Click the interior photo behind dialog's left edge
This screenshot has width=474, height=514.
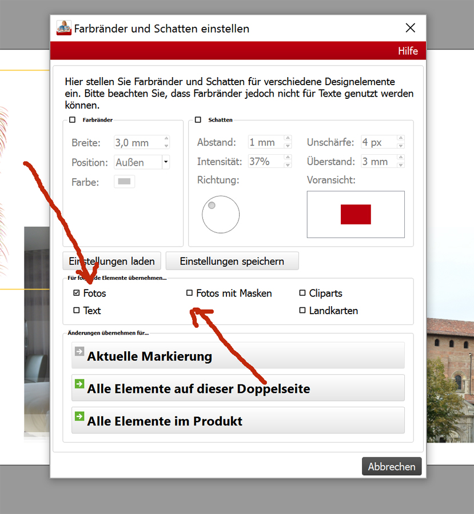[37, 331]
